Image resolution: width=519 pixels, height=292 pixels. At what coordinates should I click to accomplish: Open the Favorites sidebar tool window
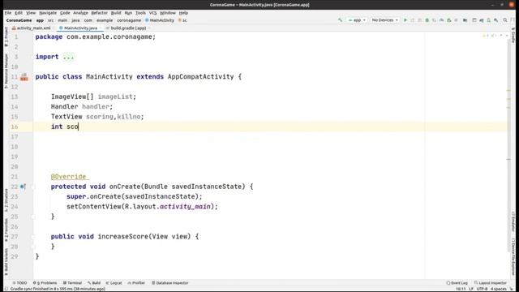tap(6, 230)
